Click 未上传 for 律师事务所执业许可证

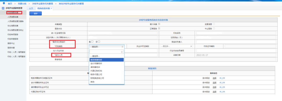click(222, 87)
